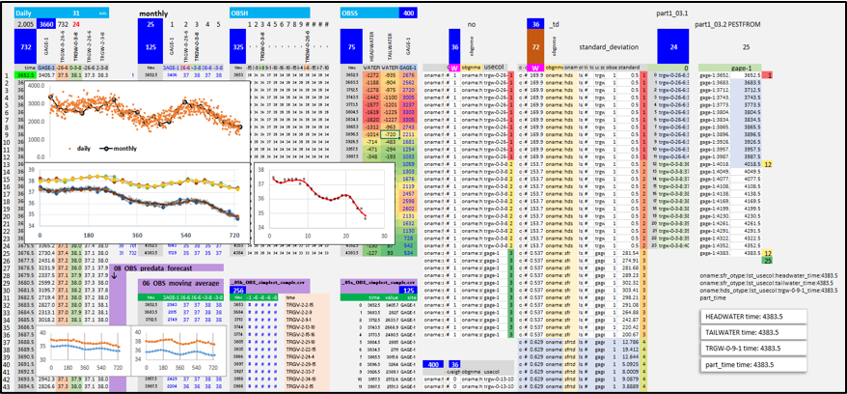Screen dimensions: 847x394
Task: Click the part_time time: 4383.5 box
Action: coord(753,364)
